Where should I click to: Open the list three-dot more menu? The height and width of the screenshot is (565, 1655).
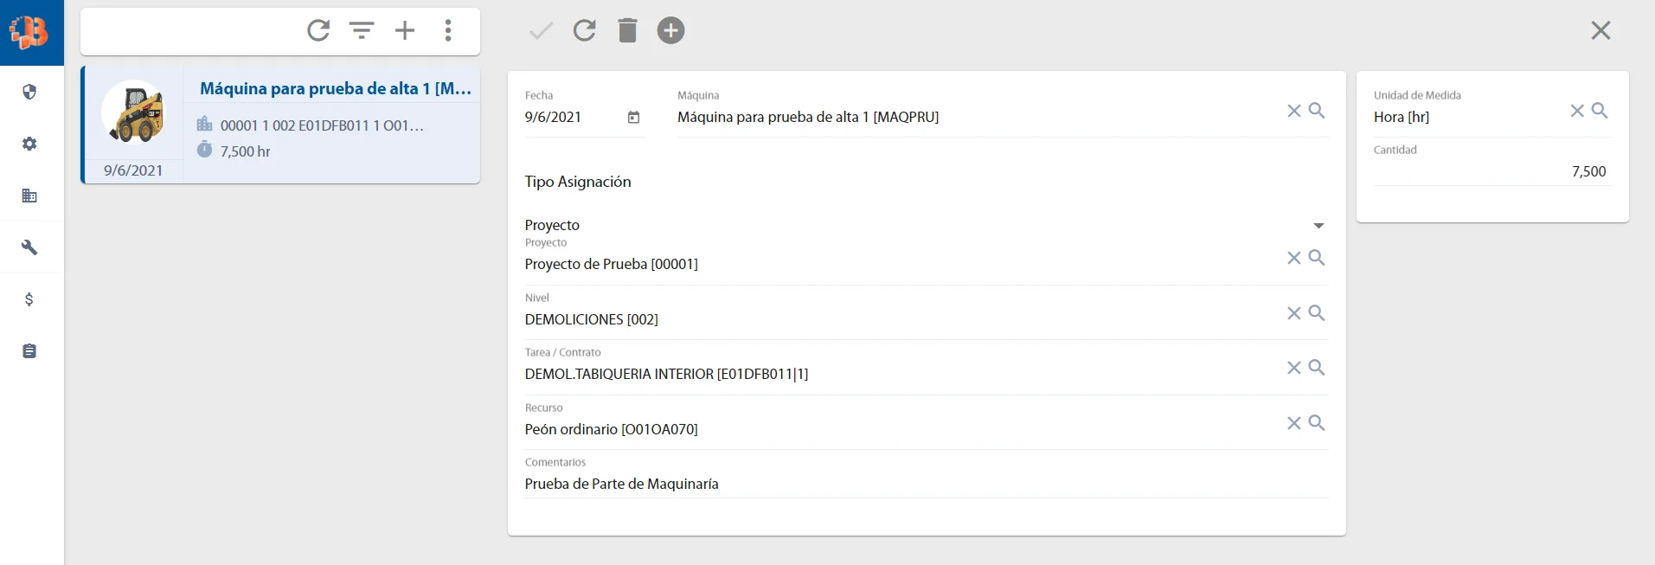click(448, 30)
